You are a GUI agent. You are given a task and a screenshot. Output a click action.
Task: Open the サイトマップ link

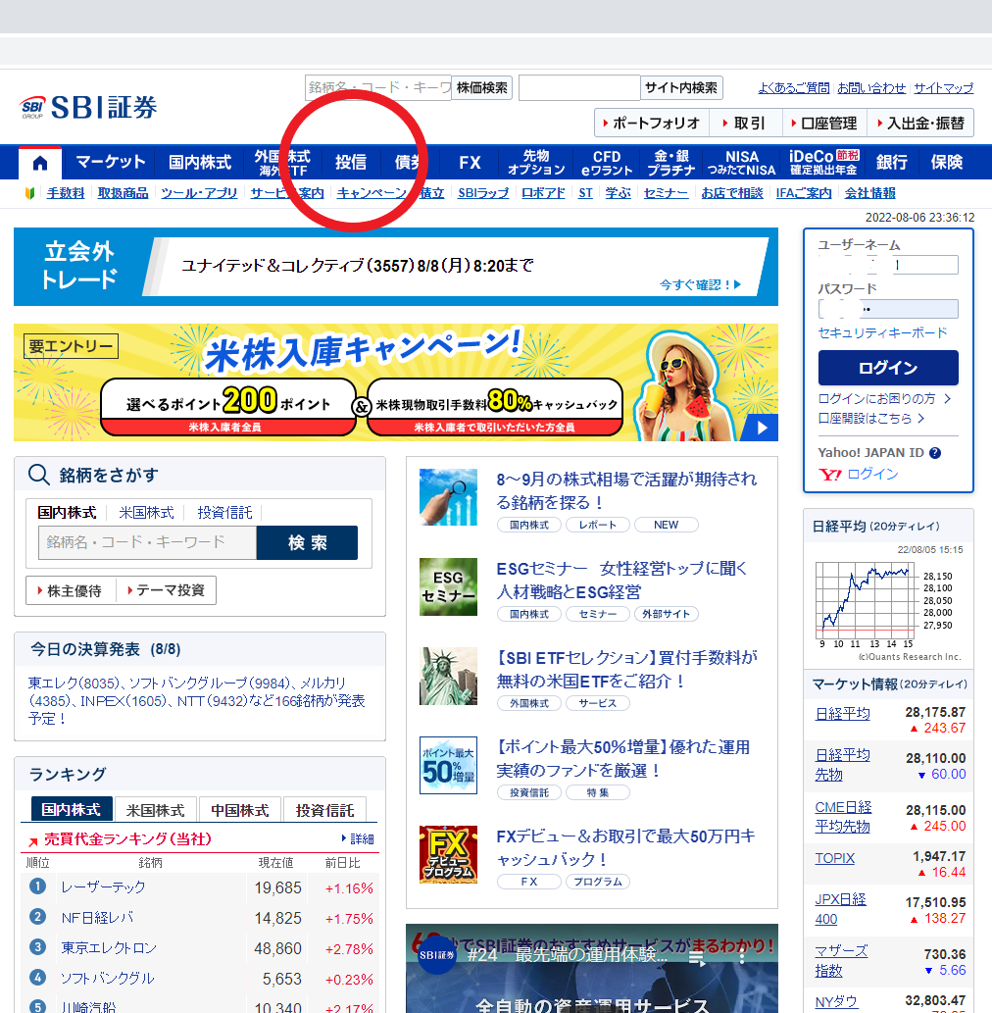click(944, 88)
